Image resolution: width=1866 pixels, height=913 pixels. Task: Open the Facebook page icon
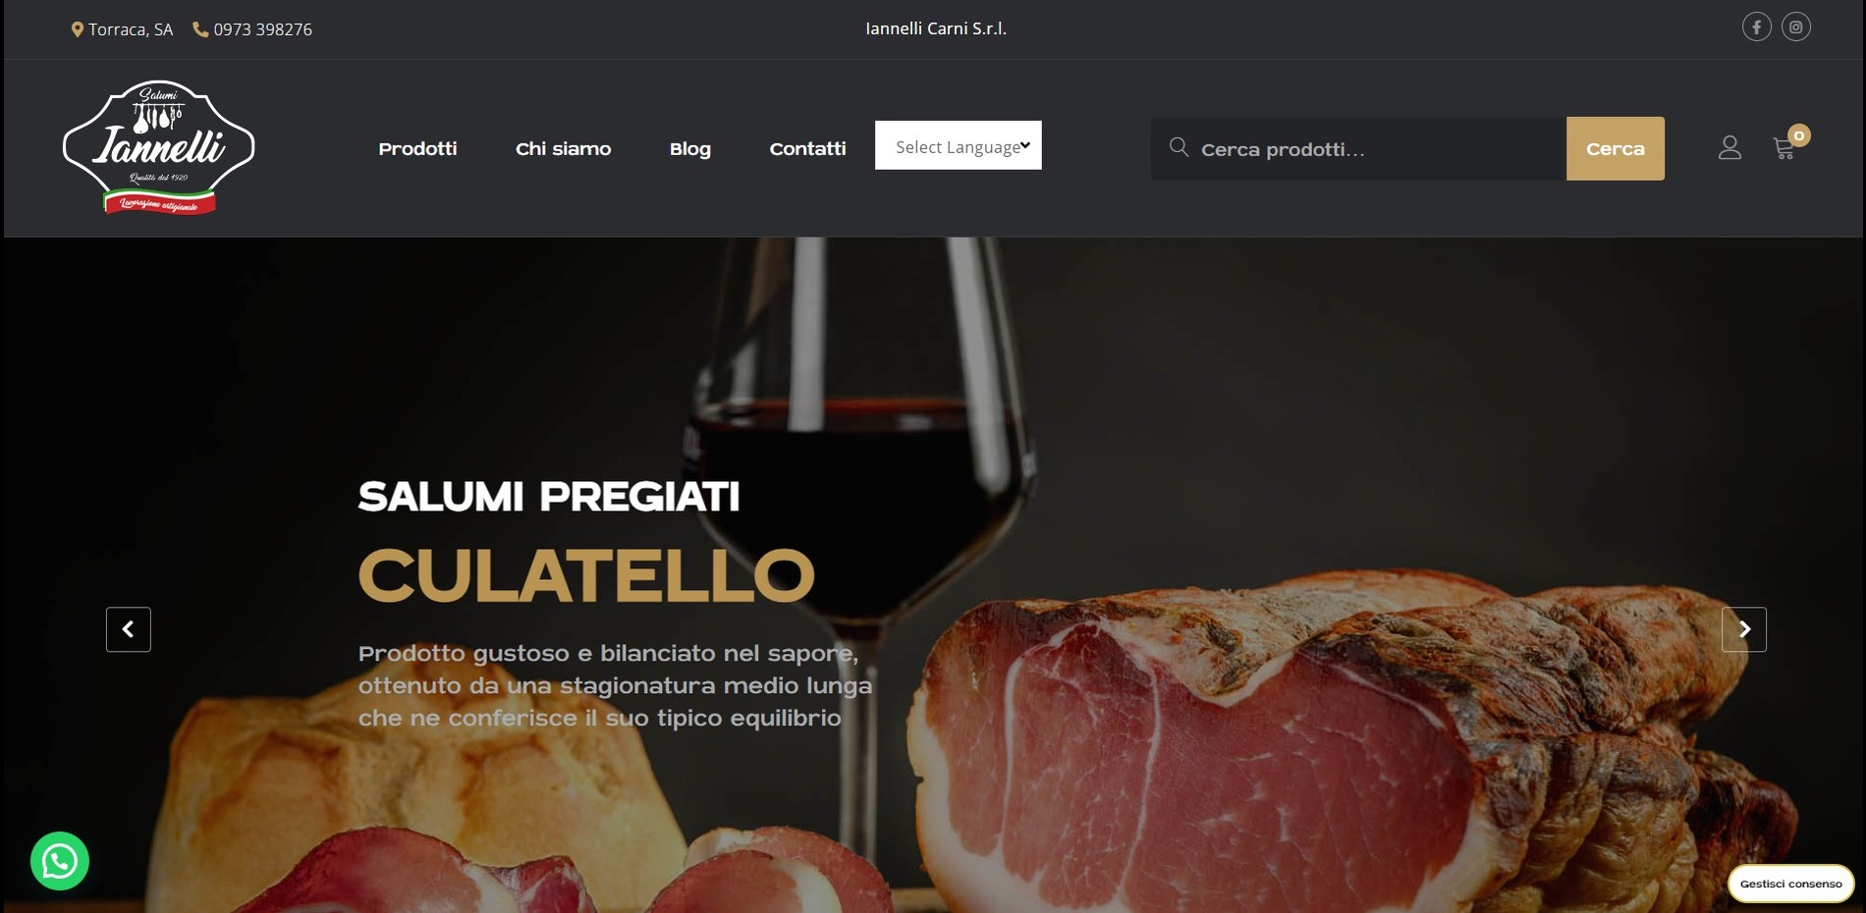(x=1756, y=27)
